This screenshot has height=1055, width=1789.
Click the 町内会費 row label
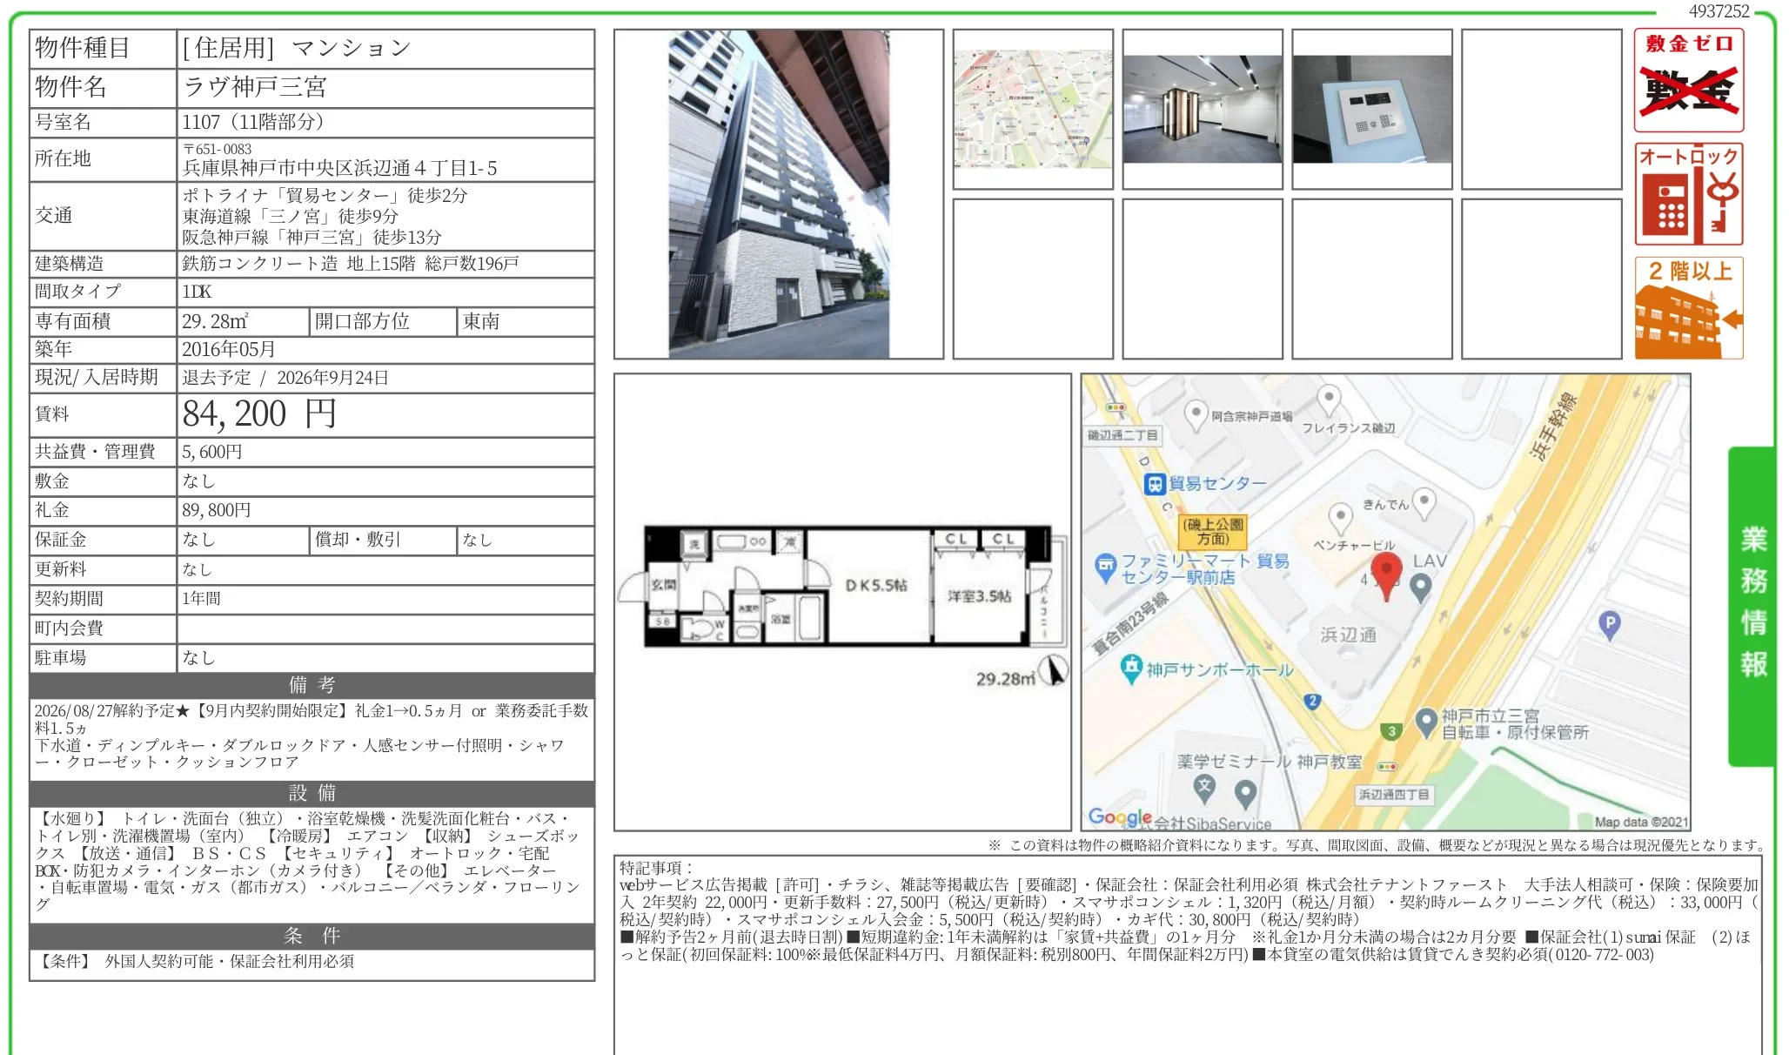pyautogui.click(x=70, y=628)
